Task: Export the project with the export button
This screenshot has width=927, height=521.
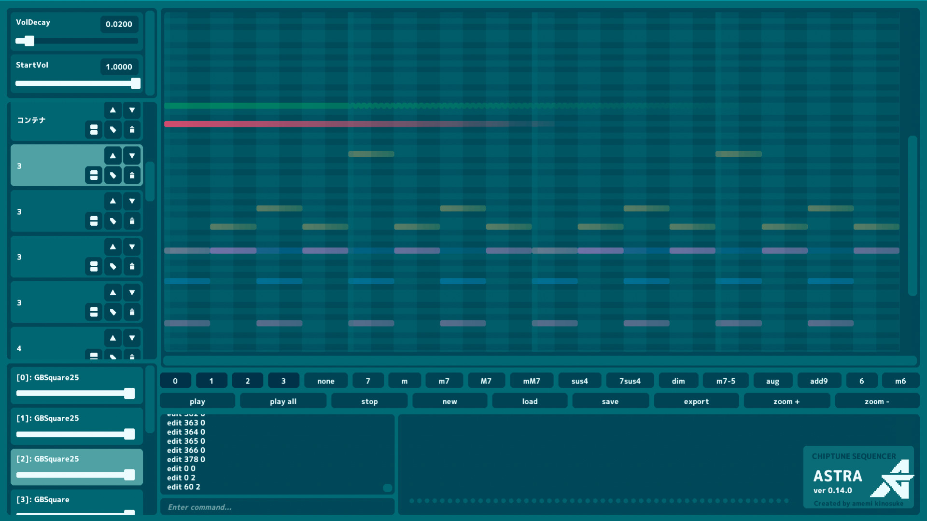Action: point(696,401)
